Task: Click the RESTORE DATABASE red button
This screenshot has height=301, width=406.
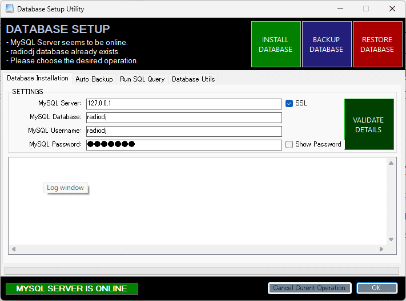Action: 377,44
